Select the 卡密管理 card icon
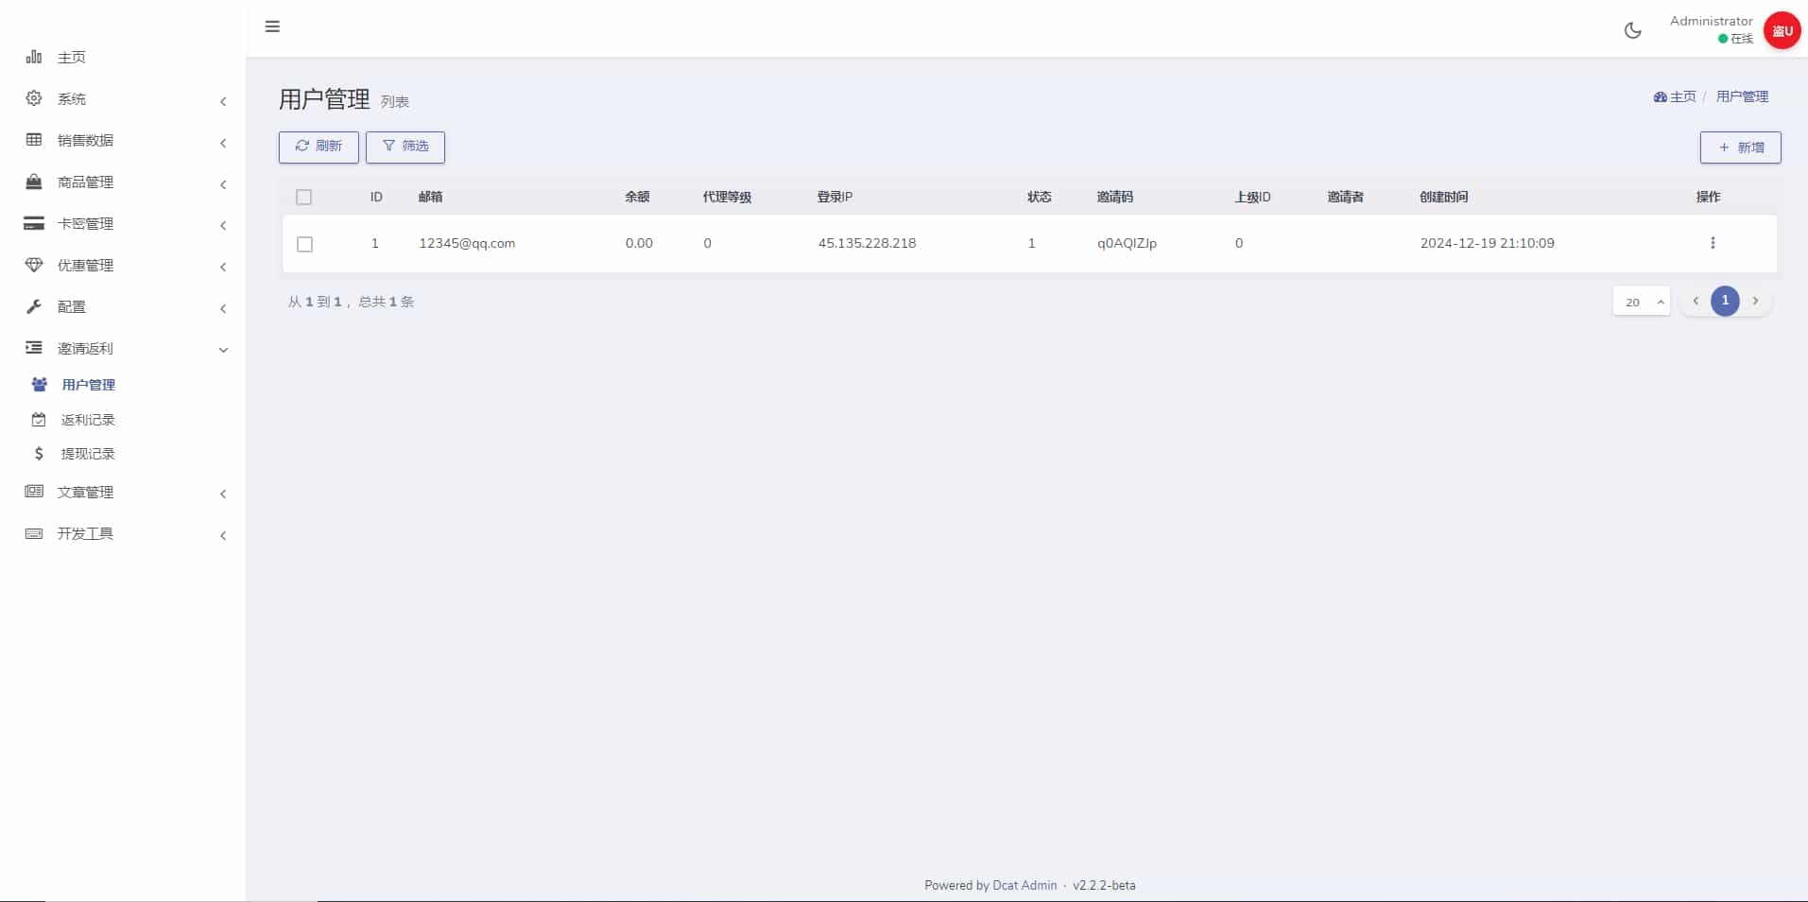1808x902 pixels. (34, 223)
